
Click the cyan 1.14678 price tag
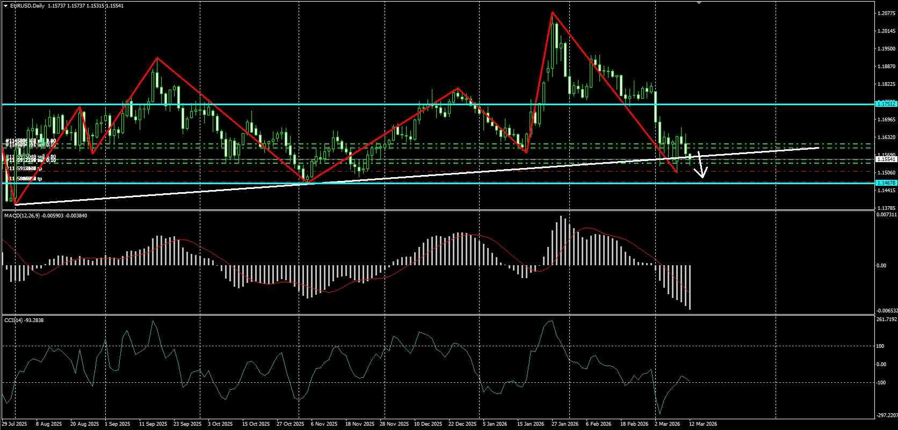click(886, 183)
